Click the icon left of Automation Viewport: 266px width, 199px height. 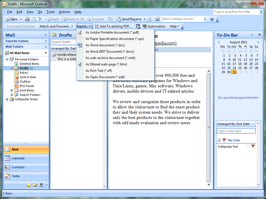[138, 26]
